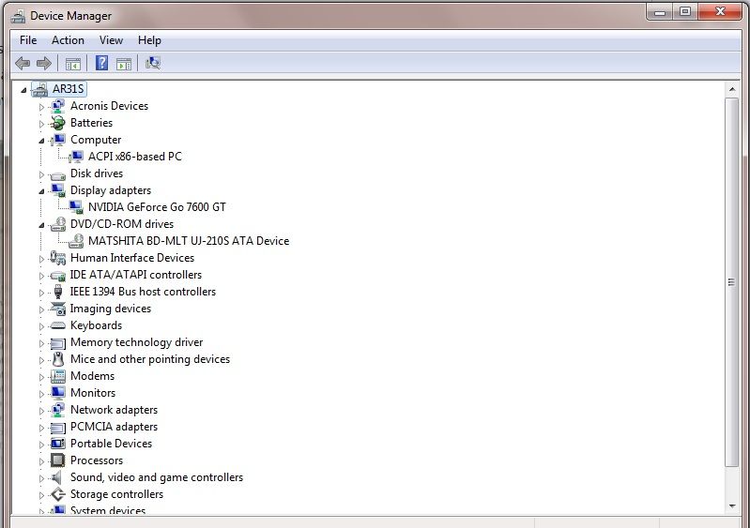Screen dimensions: 750x528
Task: Collapse the Display adapters node
Action: [41, 190]
